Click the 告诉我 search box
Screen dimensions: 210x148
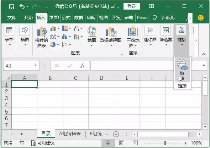pos(168,17)
